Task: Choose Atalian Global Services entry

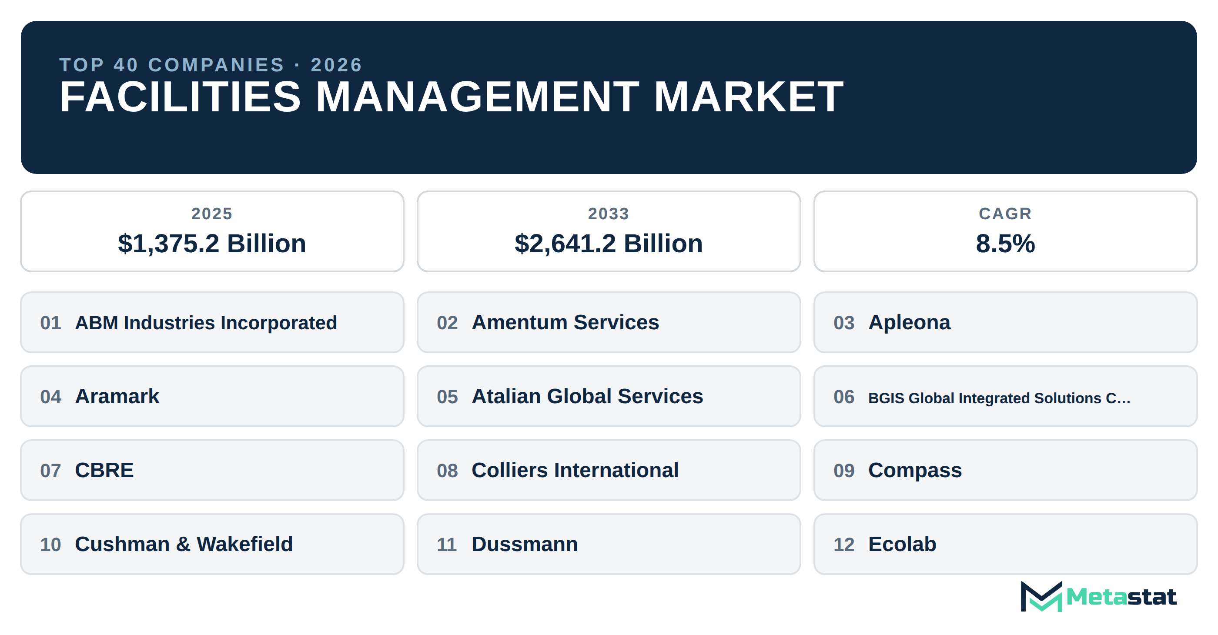Action: pos(609,396)
